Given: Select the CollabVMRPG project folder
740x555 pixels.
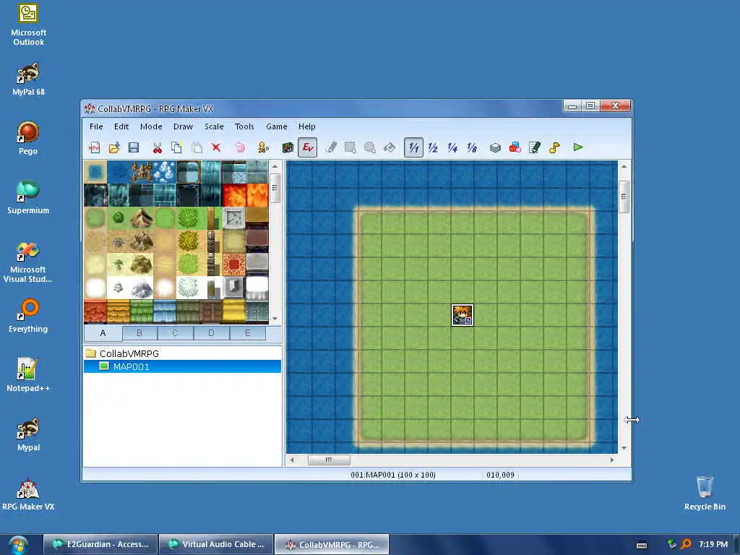Looking at the screenshot, I should 123,353.
